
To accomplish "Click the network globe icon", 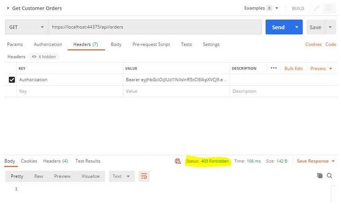I will pyautogui.click(x=178, y=161).
